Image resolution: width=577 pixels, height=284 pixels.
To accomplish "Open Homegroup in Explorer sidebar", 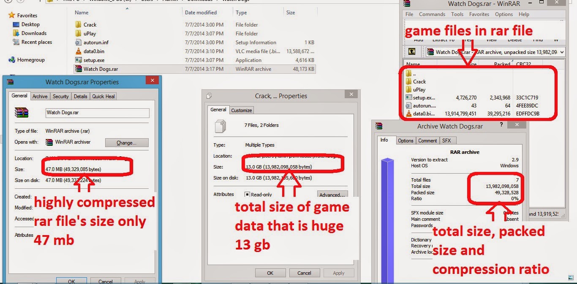I will point(31,60).
